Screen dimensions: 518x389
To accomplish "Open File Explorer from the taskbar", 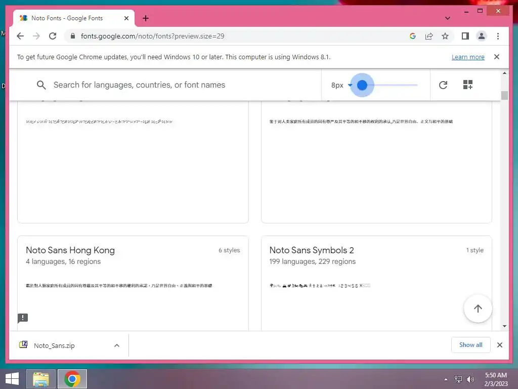I will tap(40, 379).
